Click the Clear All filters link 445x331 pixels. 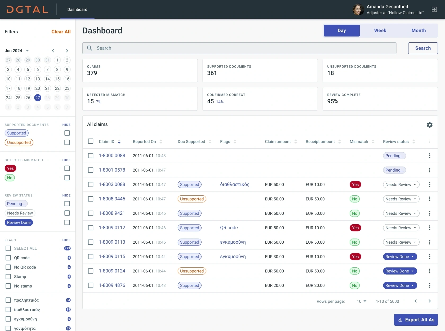tap(61, 32)
